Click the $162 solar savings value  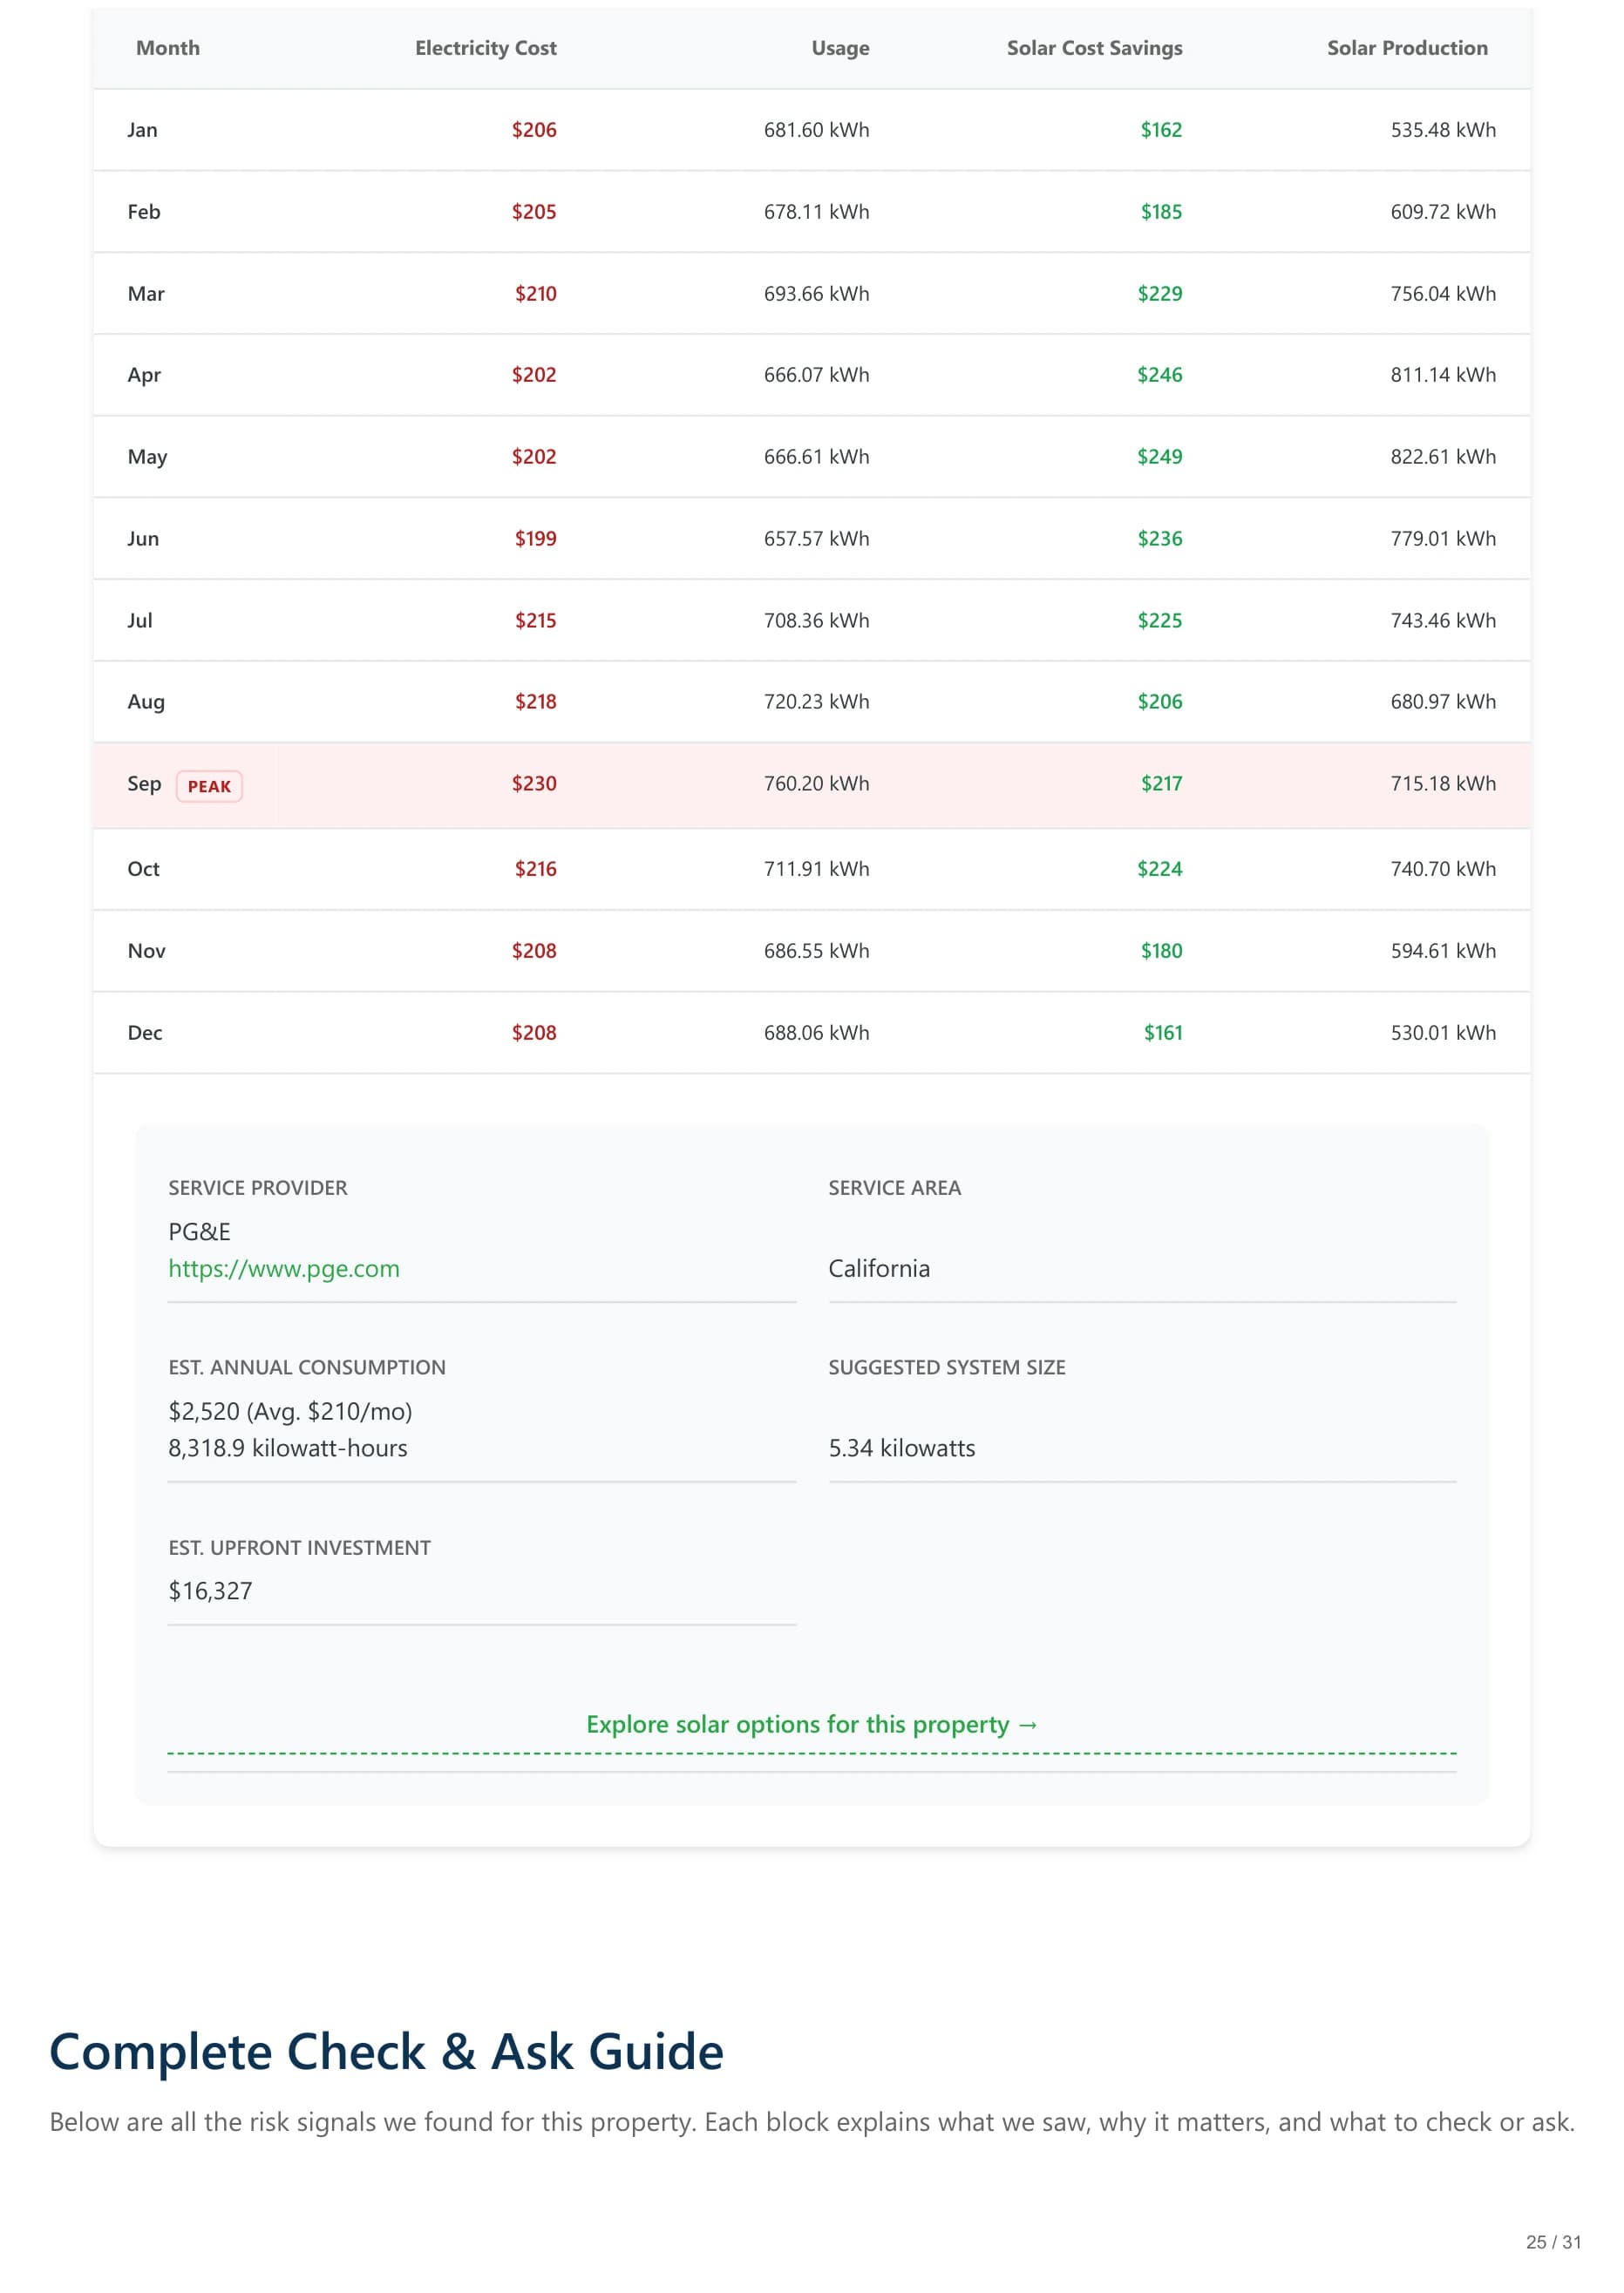coord(1161,130)
